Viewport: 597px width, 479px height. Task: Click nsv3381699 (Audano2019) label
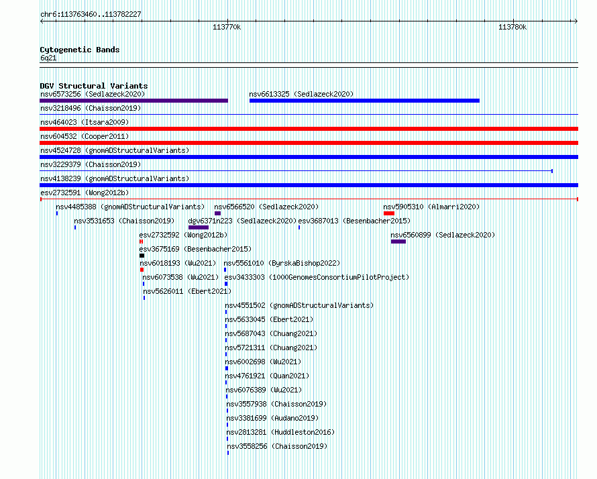point(272,418)
